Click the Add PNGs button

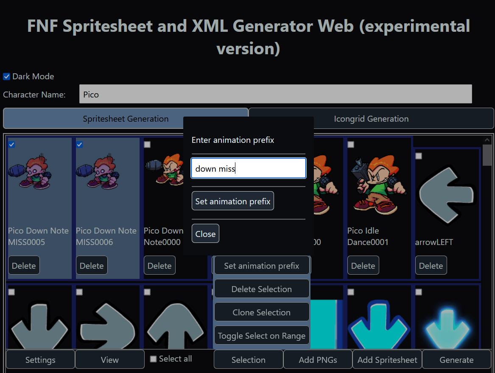[318, 359]
